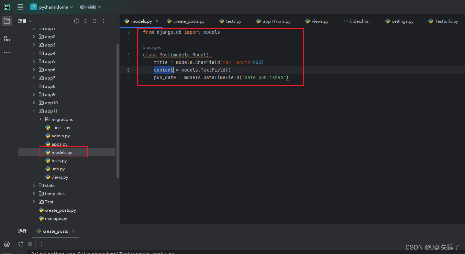The width and height of the screenshot is (465, 254).
Task: Rerun the create_posts script
Action: click(21, 244)
